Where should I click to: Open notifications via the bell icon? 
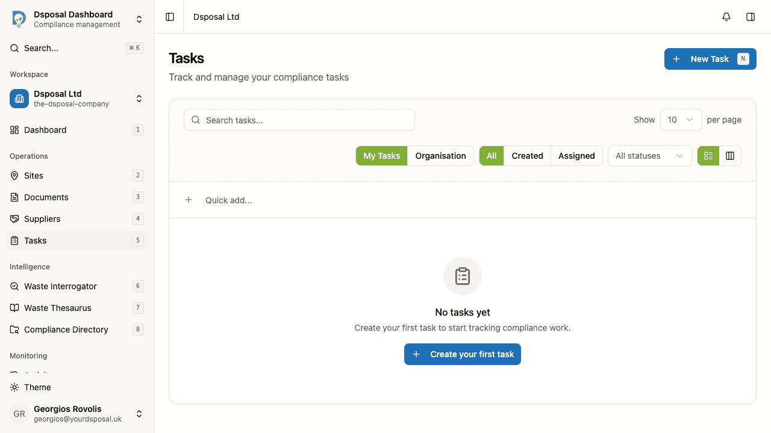(x=726, y=17)
